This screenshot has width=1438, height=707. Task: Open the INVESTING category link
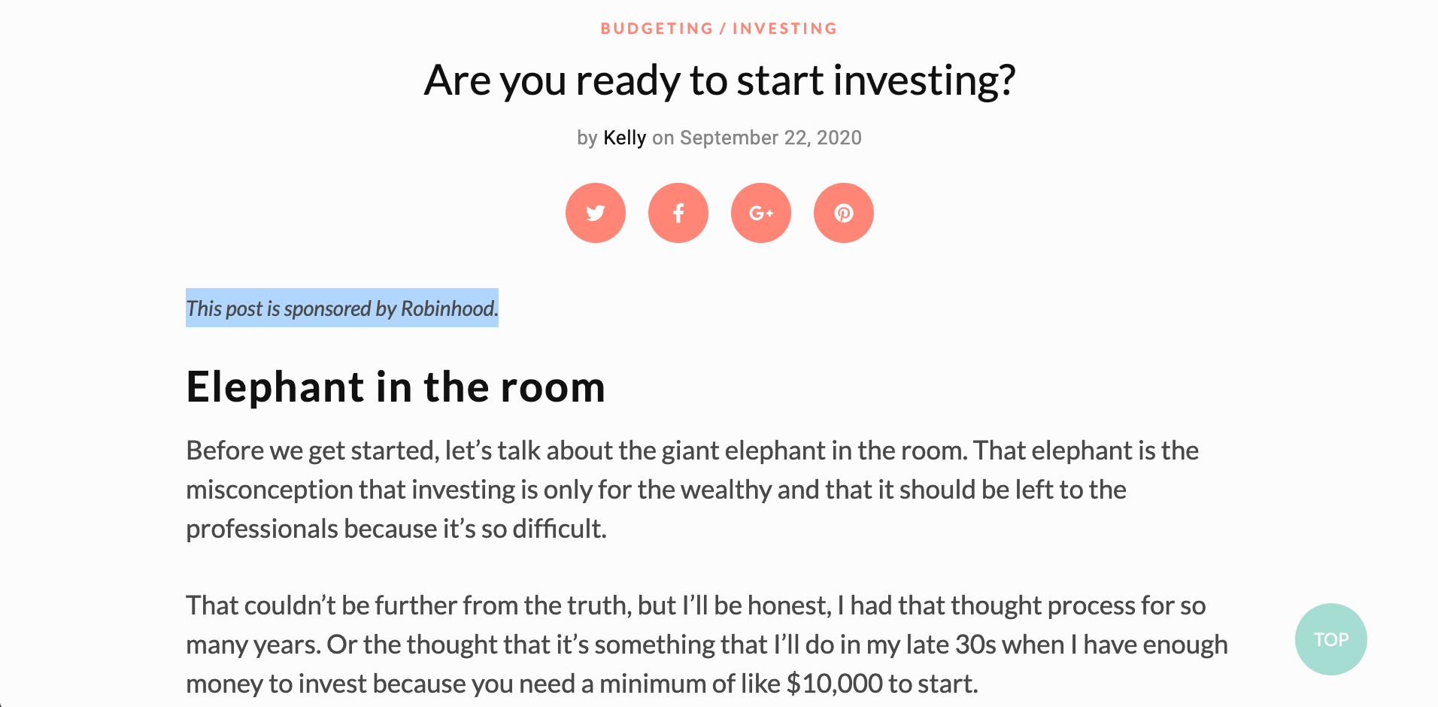pos(784,29)
